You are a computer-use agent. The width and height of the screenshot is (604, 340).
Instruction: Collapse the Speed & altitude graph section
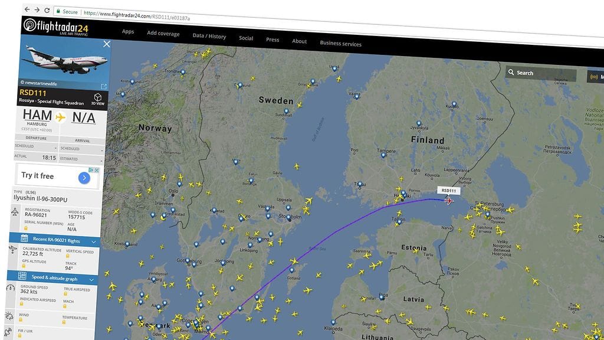tap(93, 279)
